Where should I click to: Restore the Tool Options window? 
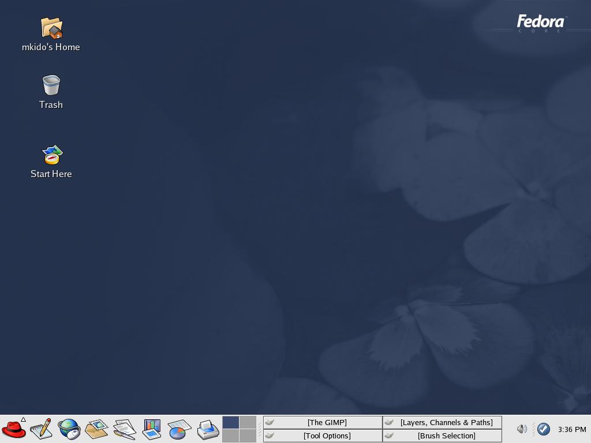[323, 436]
